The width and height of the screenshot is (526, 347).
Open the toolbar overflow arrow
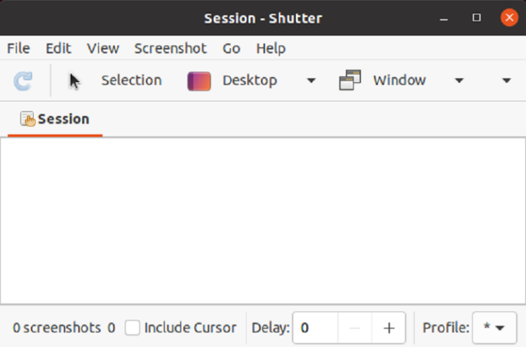click(506, 81)
